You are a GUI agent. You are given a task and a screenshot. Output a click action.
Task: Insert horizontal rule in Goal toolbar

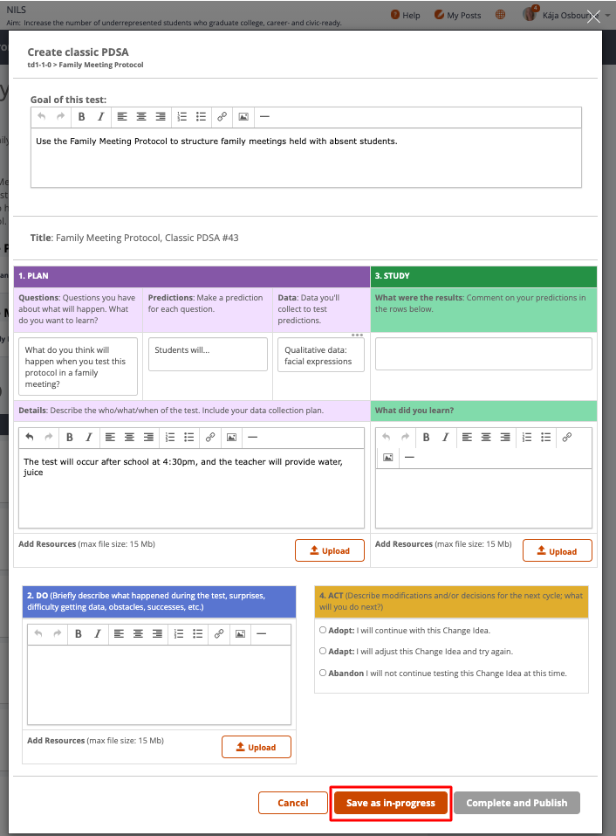click(264, 117)
